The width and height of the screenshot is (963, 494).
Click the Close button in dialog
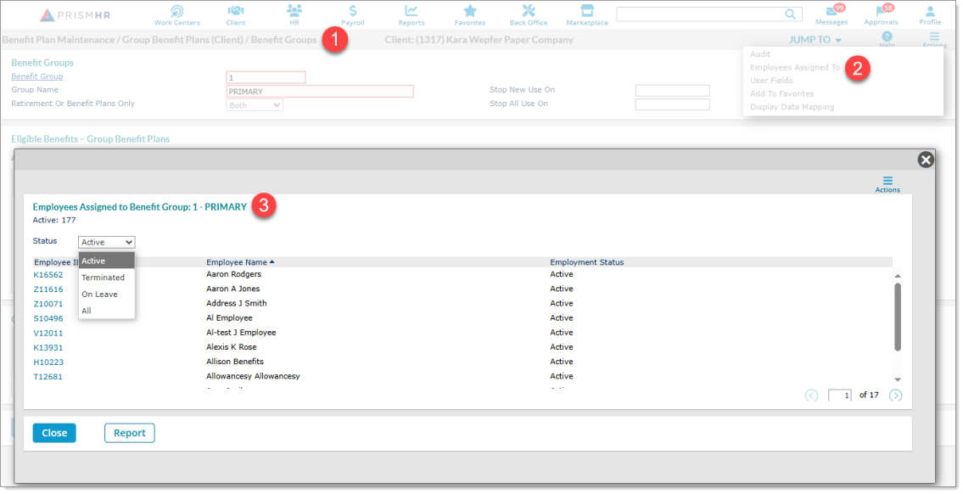click(x=54, y=433)
